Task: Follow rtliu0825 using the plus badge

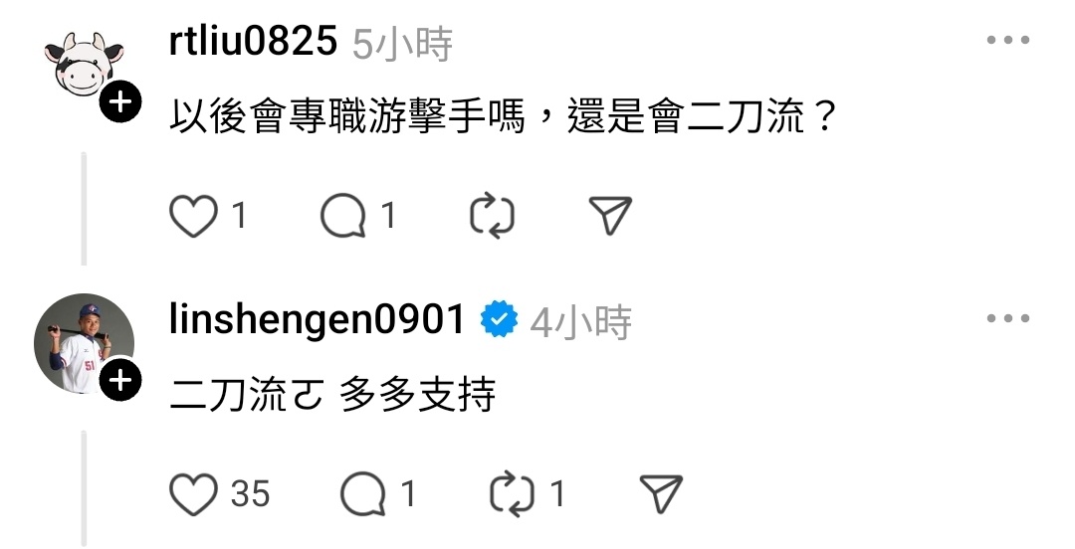Action: click(120, 102)
